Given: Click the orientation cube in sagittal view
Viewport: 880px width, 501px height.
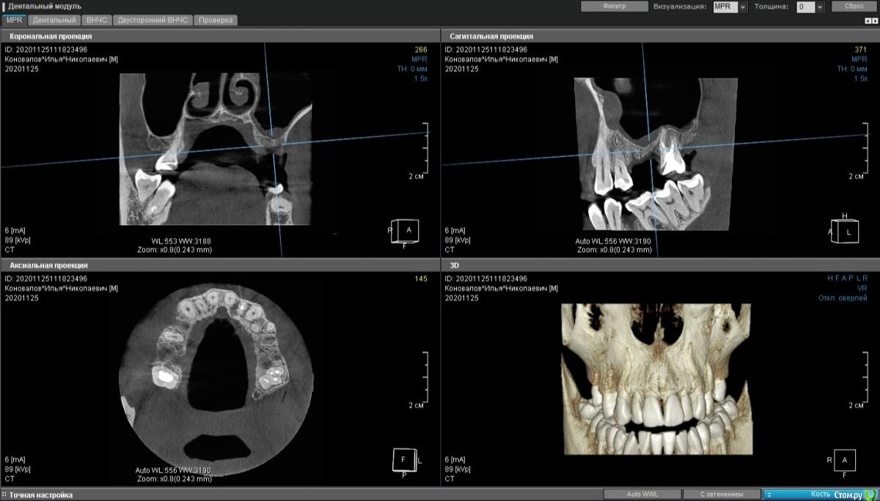Looking at the screenshot, I should (x=846, y=231).
